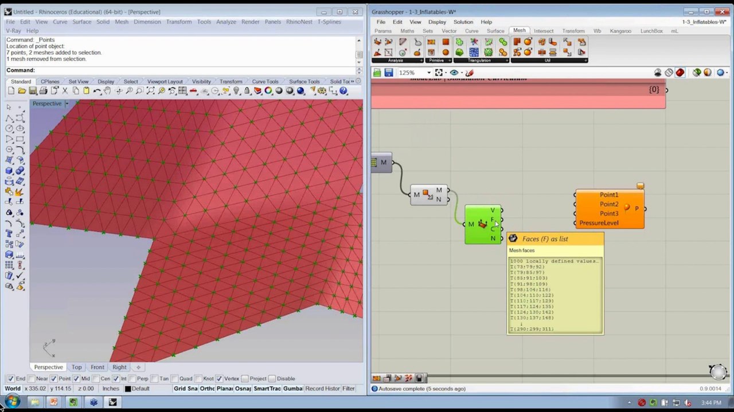Toggle the Ortho button in Rhino status bar
Viewport: 734px width, 412px height.
(x=207, y=389)
